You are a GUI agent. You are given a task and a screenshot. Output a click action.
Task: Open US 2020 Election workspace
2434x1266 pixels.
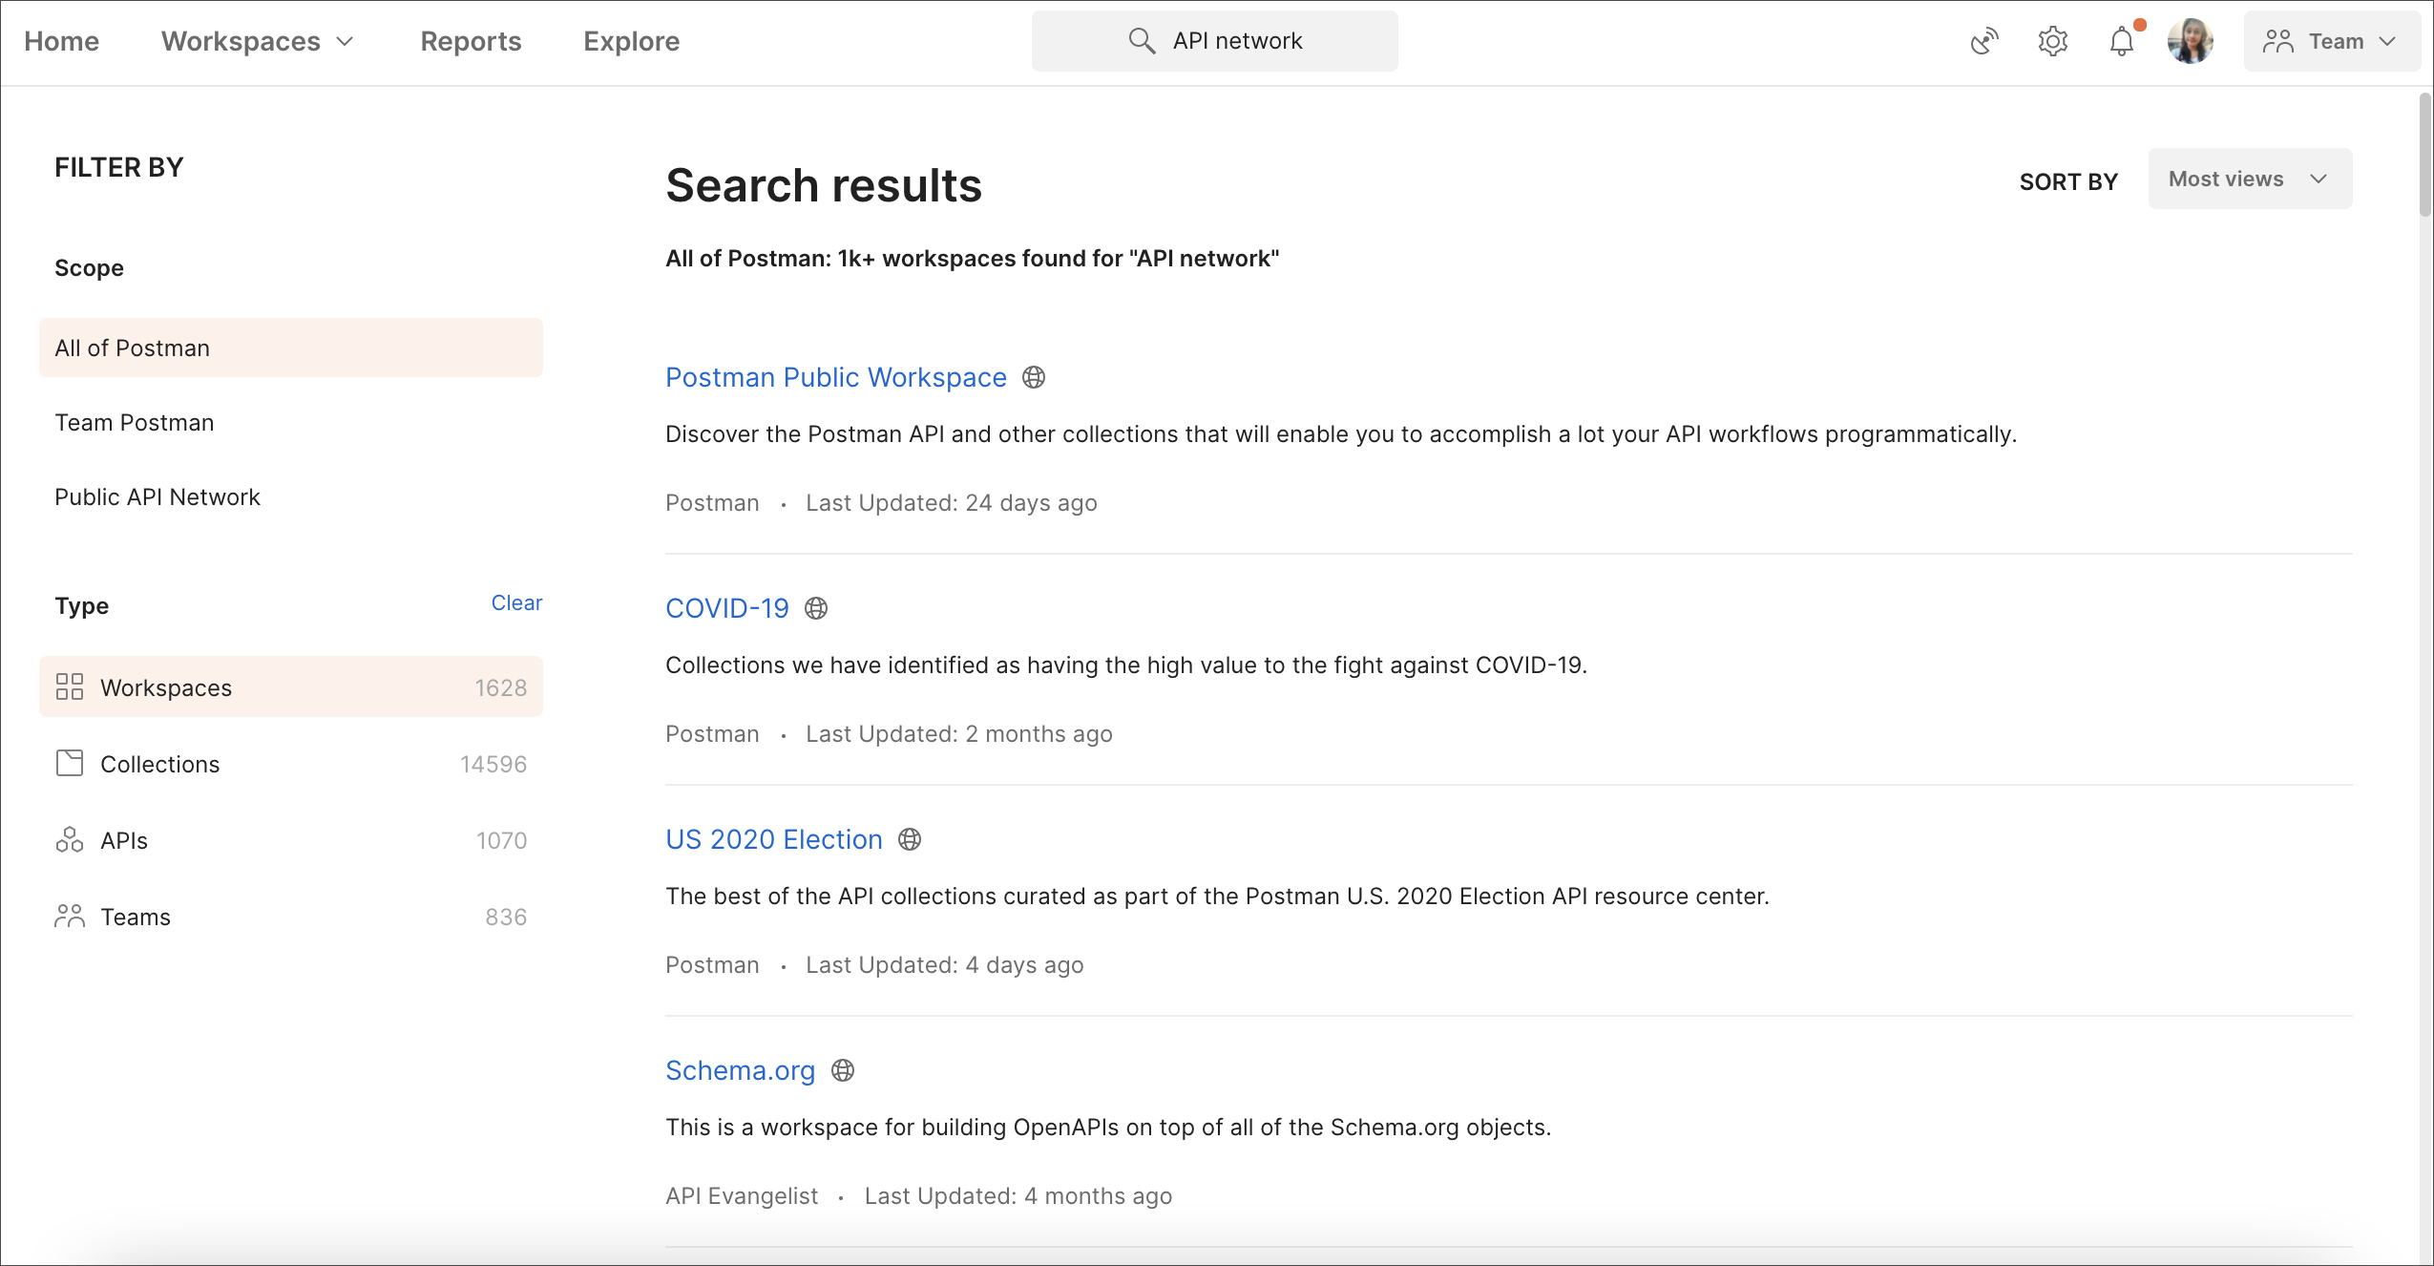pos(773,839)
